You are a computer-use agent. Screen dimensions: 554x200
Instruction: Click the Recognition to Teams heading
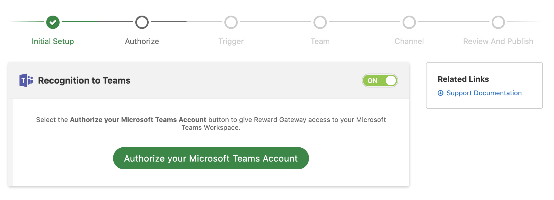[x=84, y=81]
